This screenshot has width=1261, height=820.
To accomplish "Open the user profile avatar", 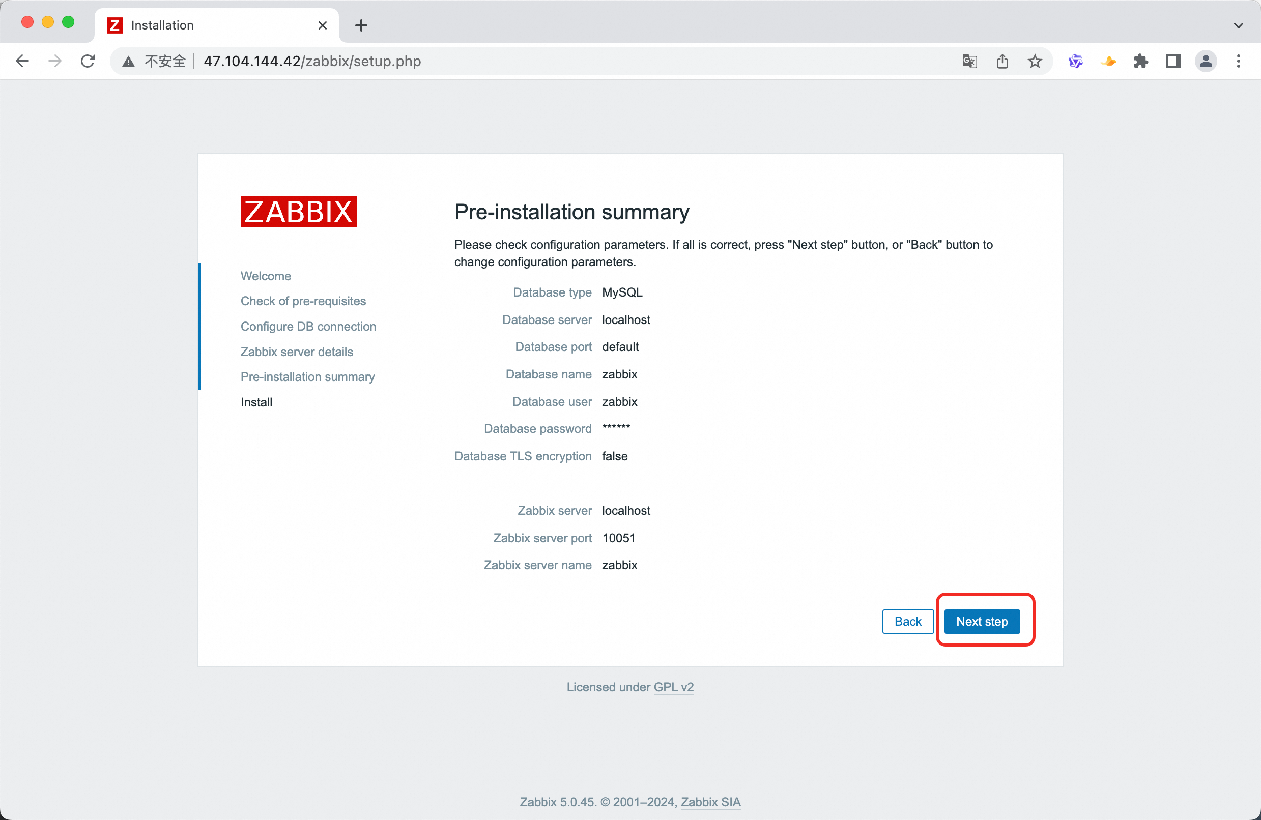I will pyautogui.click(x=1206, y=61).
